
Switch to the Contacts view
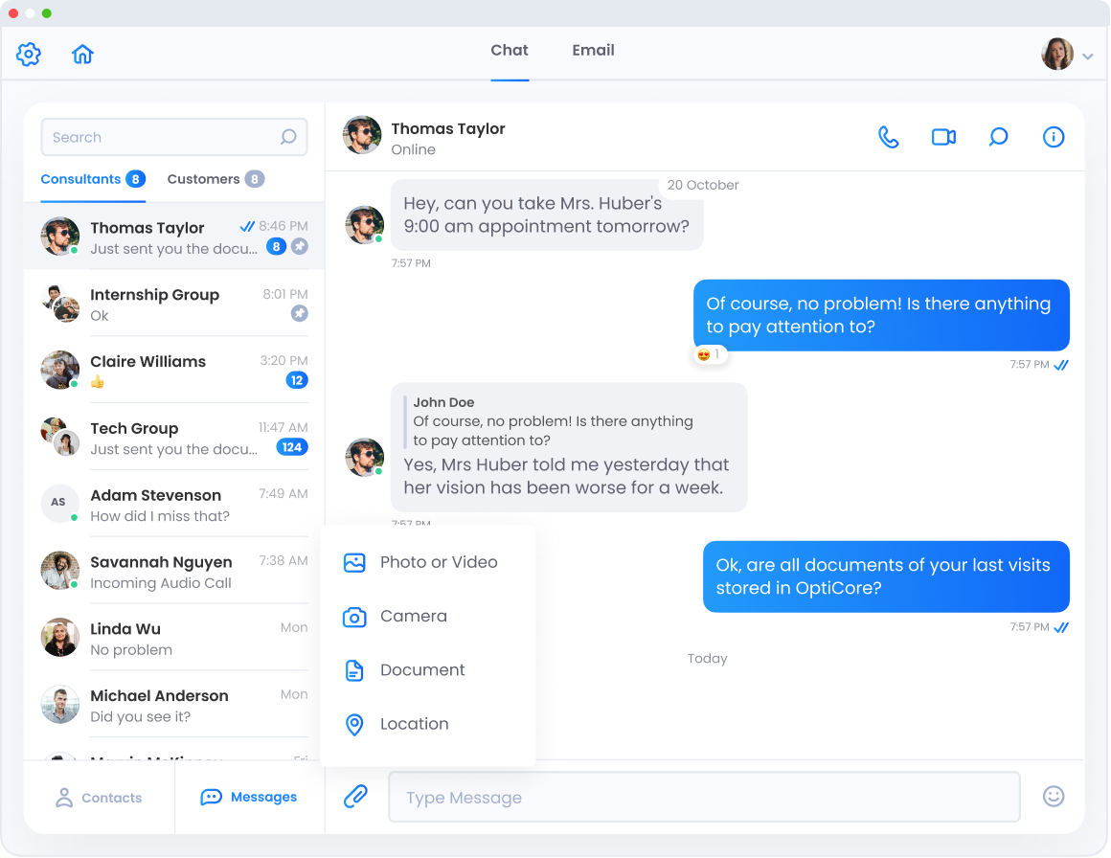point(99,797)
